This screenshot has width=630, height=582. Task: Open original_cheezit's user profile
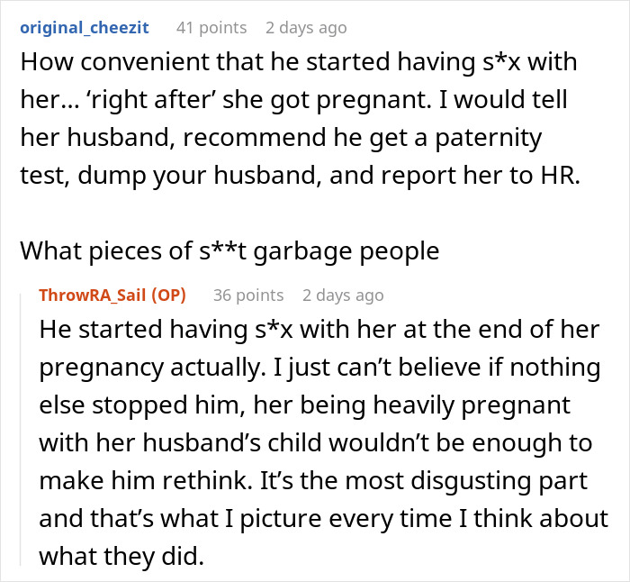click(85, 28)
